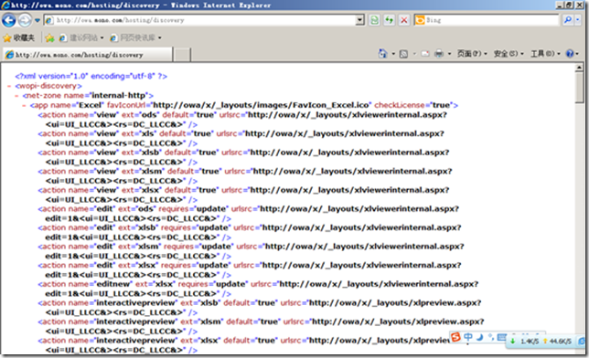Open a new blank tab
Viewport: 589px width, 358px height.
tap(182, 55)
